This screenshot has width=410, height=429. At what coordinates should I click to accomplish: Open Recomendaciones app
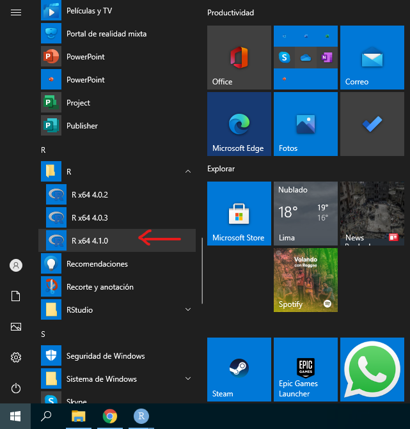coord(118,263)
